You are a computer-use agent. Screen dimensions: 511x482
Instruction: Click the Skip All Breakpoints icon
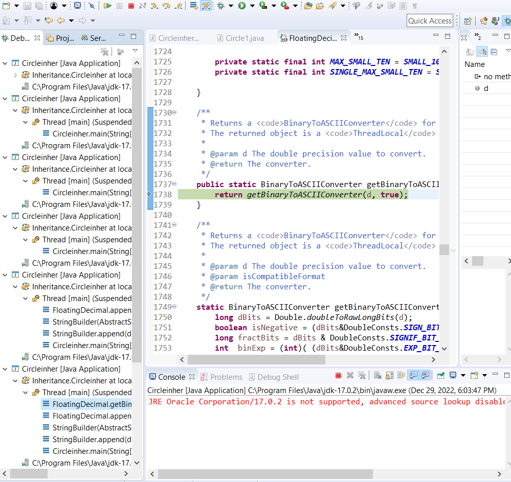91,6
